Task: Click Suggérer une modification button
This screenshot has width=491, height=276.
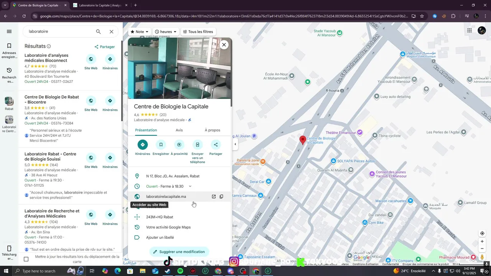Action: 179,252
